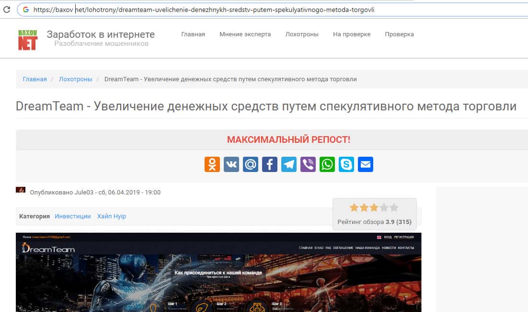Rate the review two stars
Viewport: 528px width, 312px height.
[x=364, y=207]
